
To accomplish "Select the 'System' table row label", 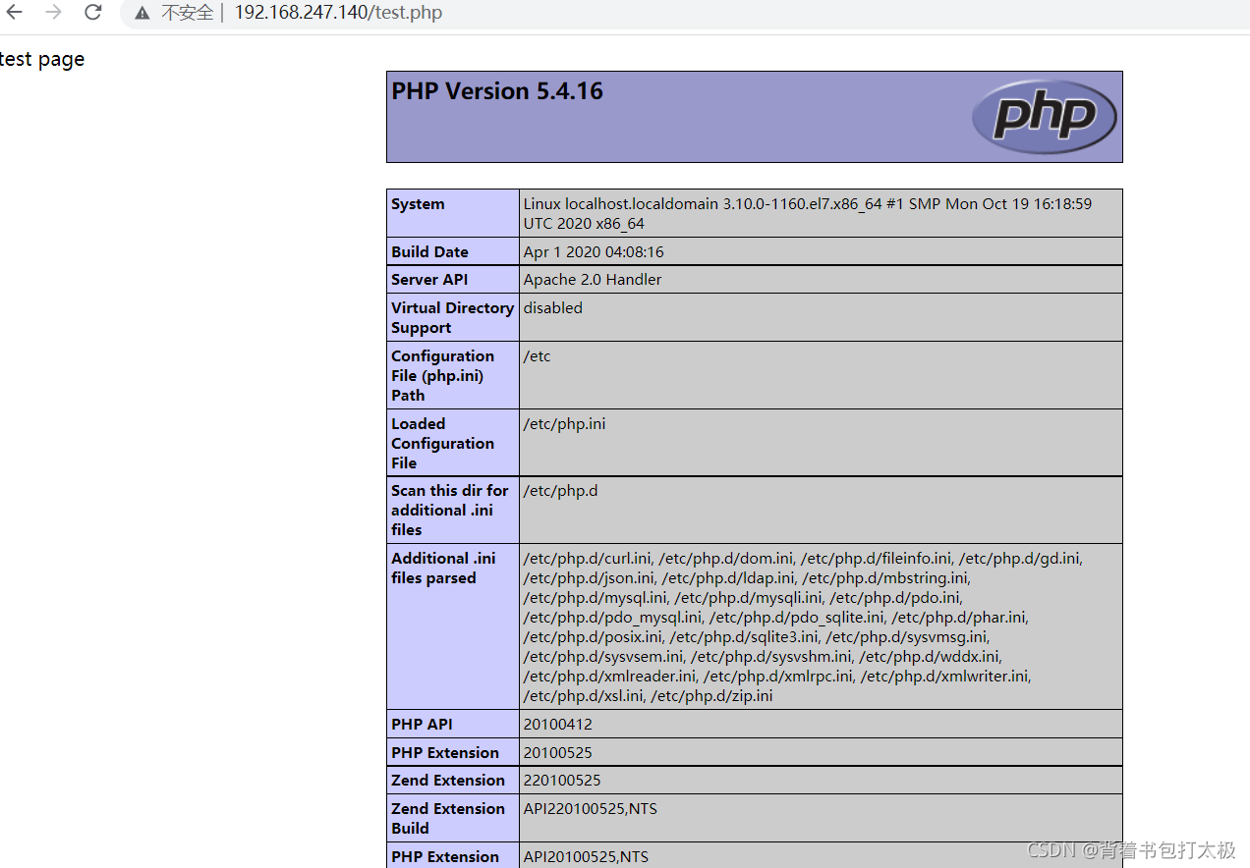I will (418, 204).
